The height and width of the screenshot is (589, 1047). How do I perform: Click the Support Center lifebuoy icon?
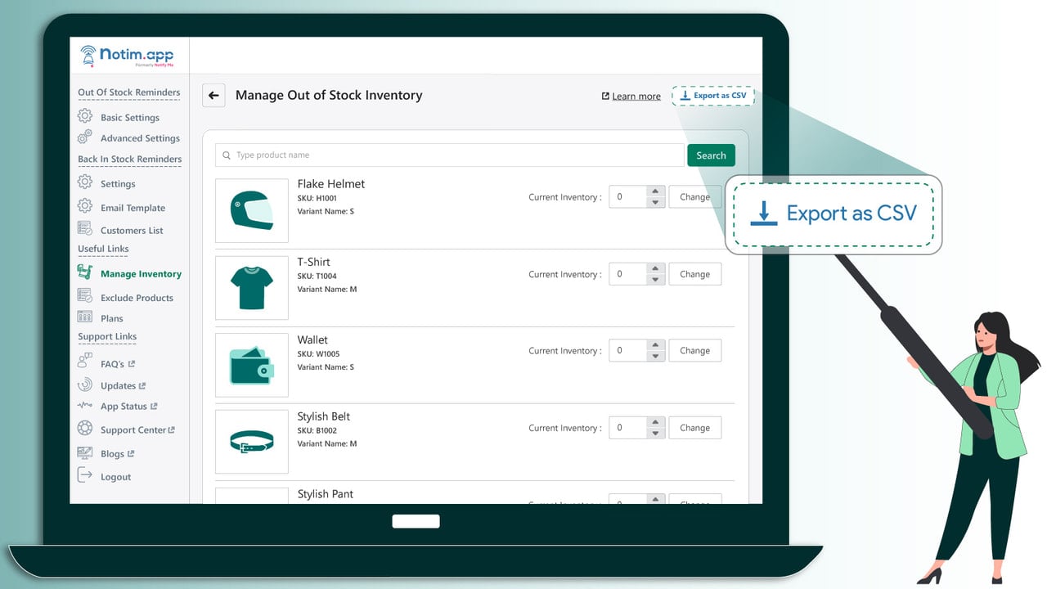(85, 429)
